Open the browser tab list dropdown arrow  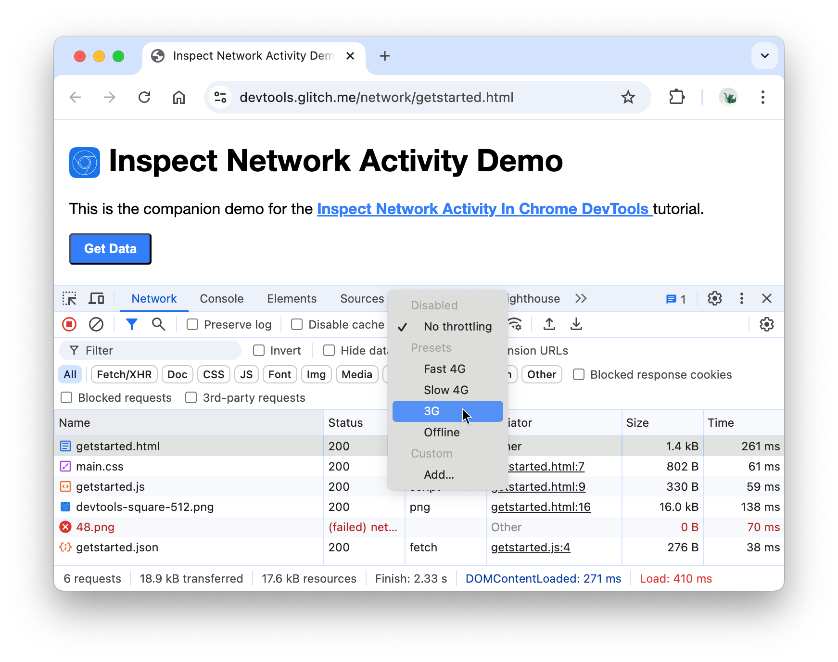(764, 56)
